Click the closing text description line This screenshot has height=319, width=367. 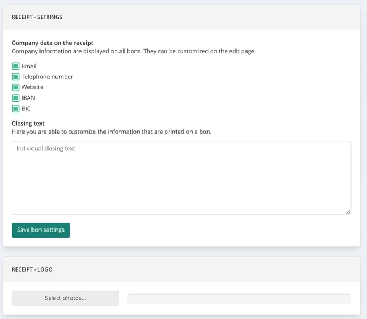pos(111,132)
